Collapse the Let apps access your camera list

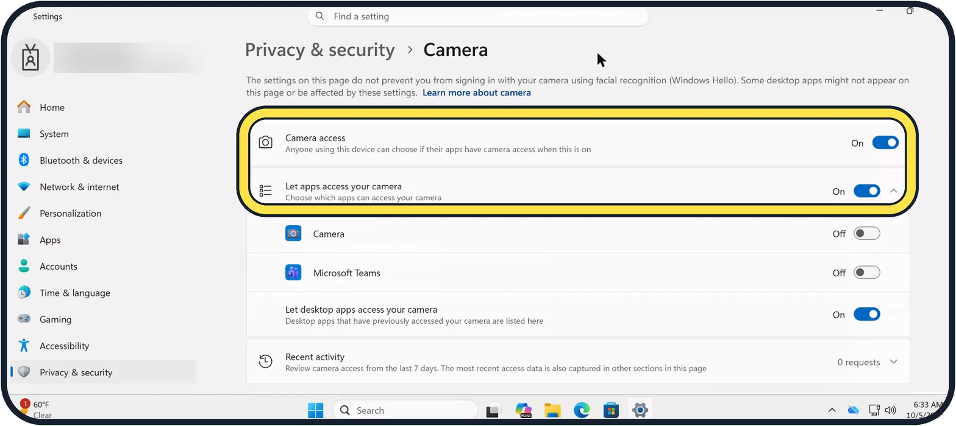[x=894, y=191]
